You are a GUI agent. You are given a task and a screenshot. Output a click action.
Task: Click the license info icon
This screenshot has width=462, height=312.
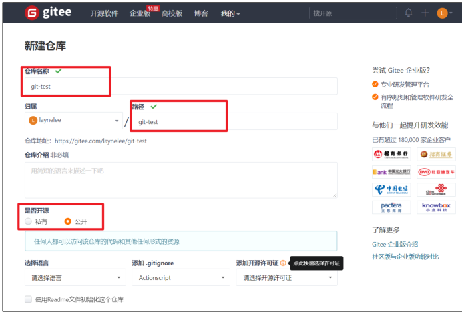283,263
